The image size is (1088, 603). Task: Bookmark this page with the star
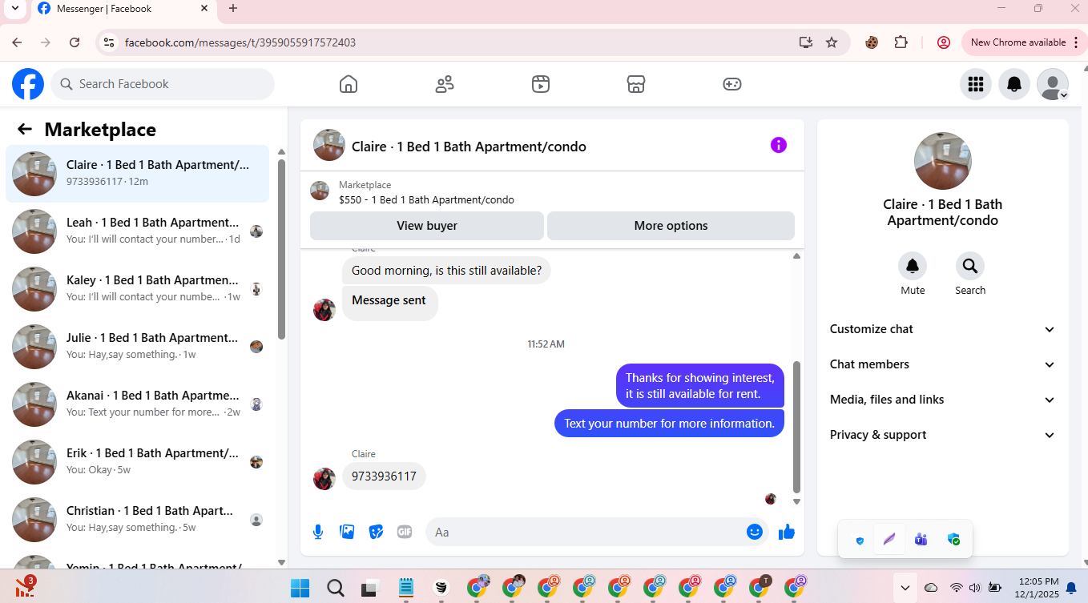click(832, 42)
